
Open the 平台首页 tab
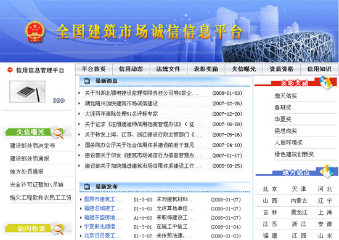coord(94,69)
